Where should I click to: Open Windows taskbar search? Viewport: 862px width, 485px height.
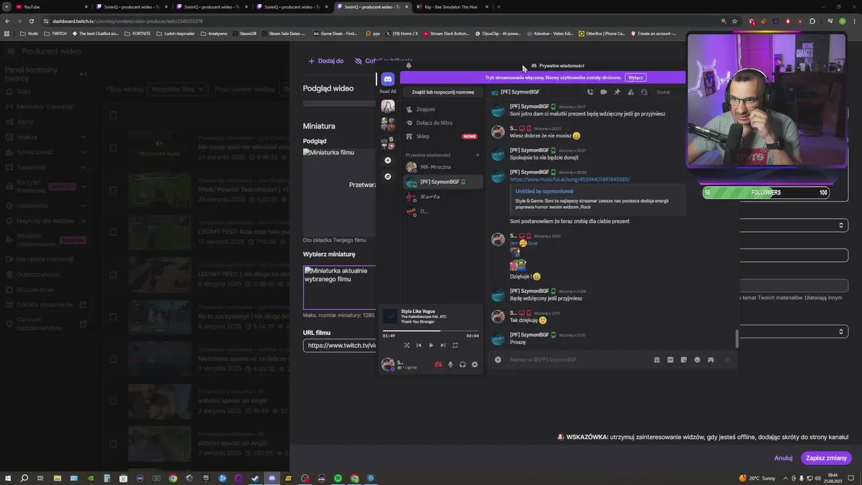point(24,478)
